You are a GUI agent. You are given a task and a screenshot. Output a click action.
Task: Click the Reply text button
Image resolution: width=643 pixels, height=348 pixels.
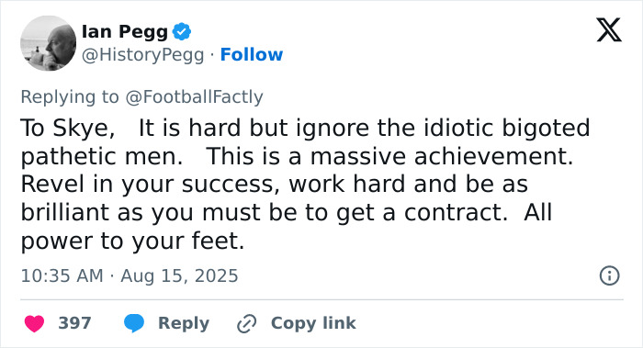click(x=184, y=323)
